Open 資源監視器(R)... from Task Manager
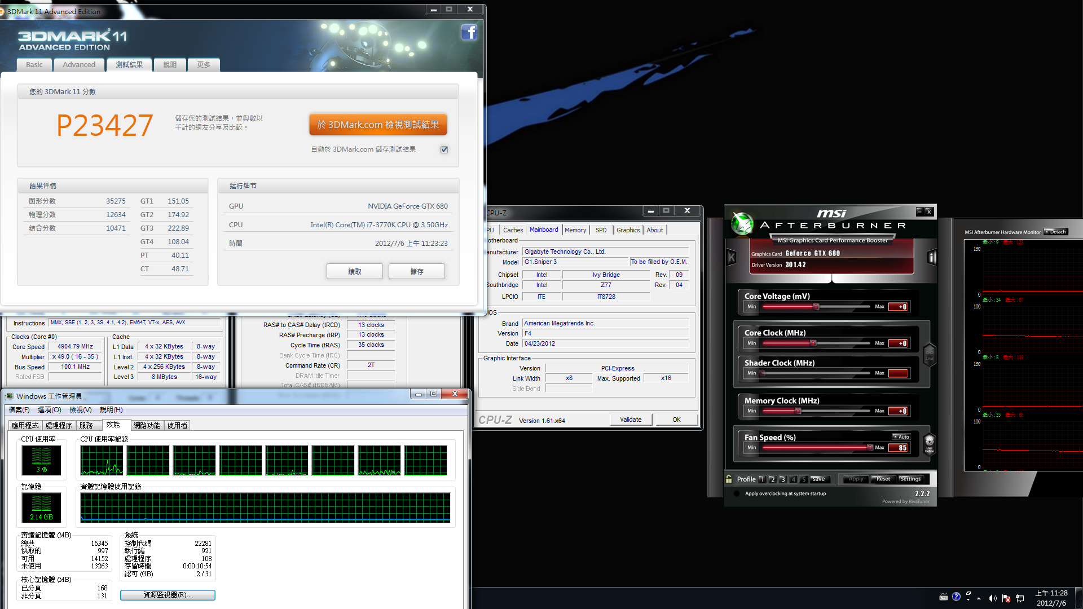The height and width of the screenshot is (609, 1083). [x=168, y=595]
